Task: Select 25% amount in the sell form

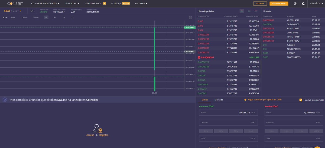Action: tap(272, 131)
